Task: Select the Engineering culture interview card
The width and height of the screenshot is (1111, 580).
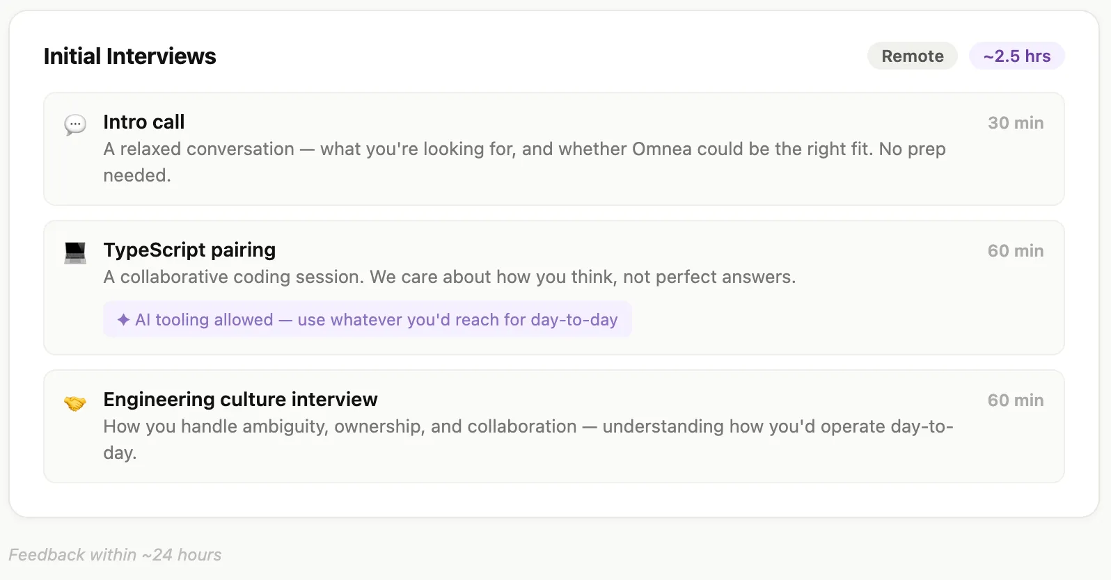Action: click(x=554, y=426)
